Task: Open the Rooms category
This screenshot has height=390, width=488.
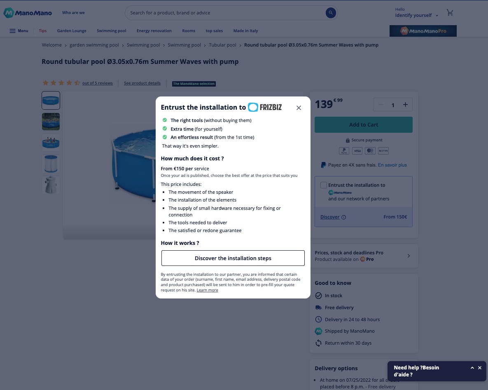Action: click(189, 31)
